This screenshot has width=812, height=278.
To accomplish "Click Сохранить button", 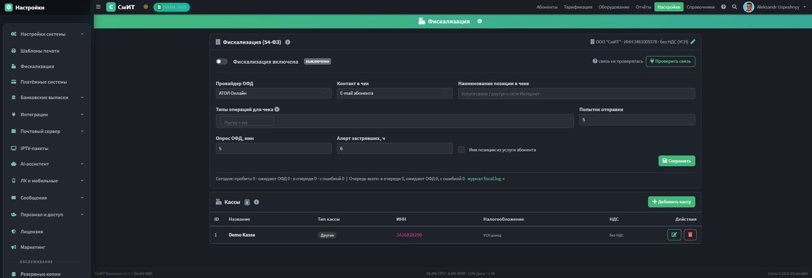I will (x=677, y=161).
